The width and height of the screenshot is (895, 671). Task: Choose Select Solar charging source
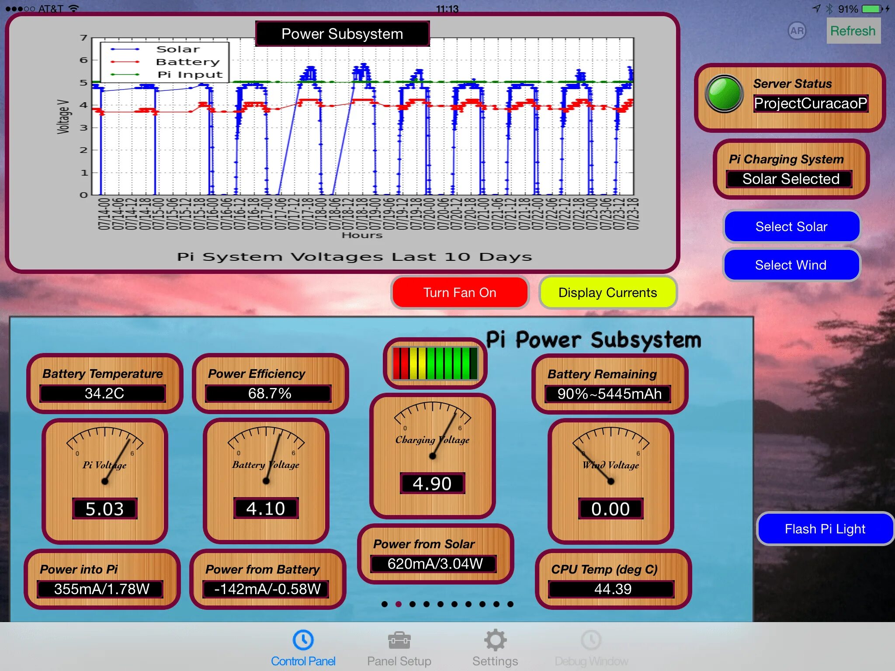791,227
